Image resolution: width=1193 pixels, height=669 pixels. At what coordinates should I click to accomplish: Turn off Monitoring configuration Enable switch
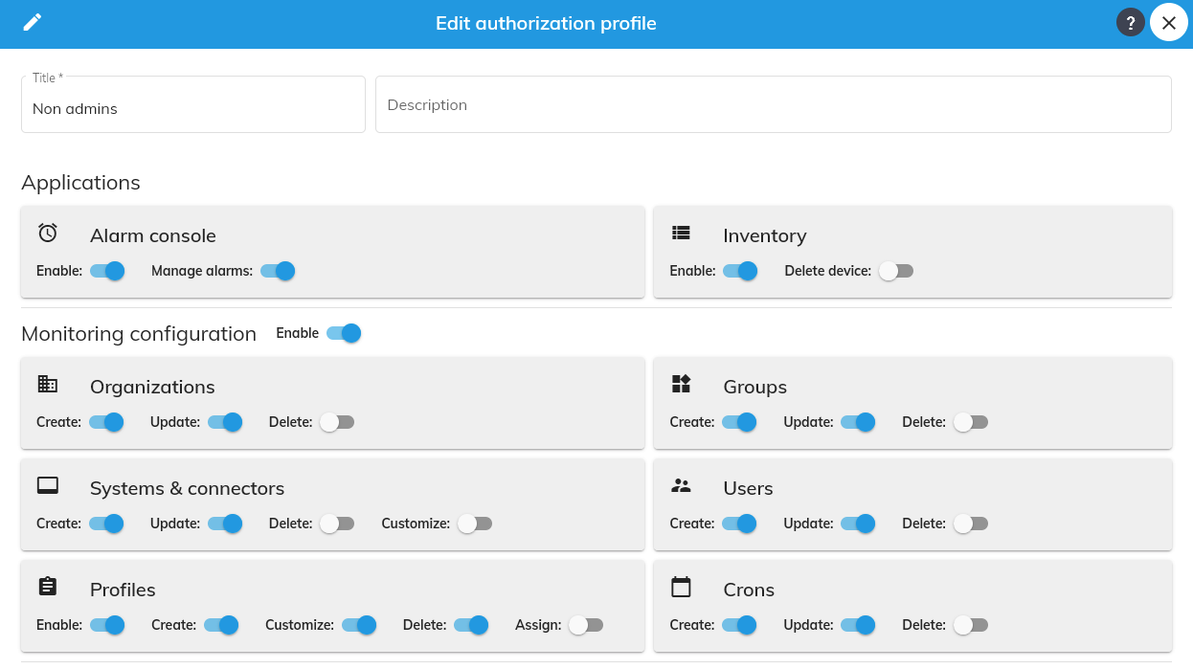tap(344, 333)
